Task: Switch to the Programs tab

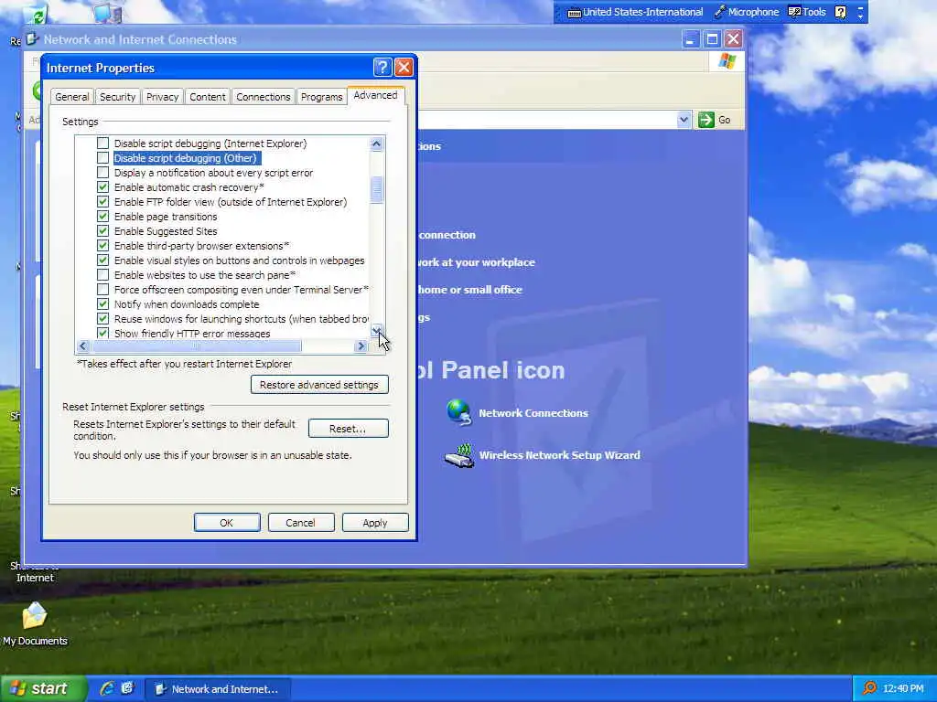Action: pos(321,97)
